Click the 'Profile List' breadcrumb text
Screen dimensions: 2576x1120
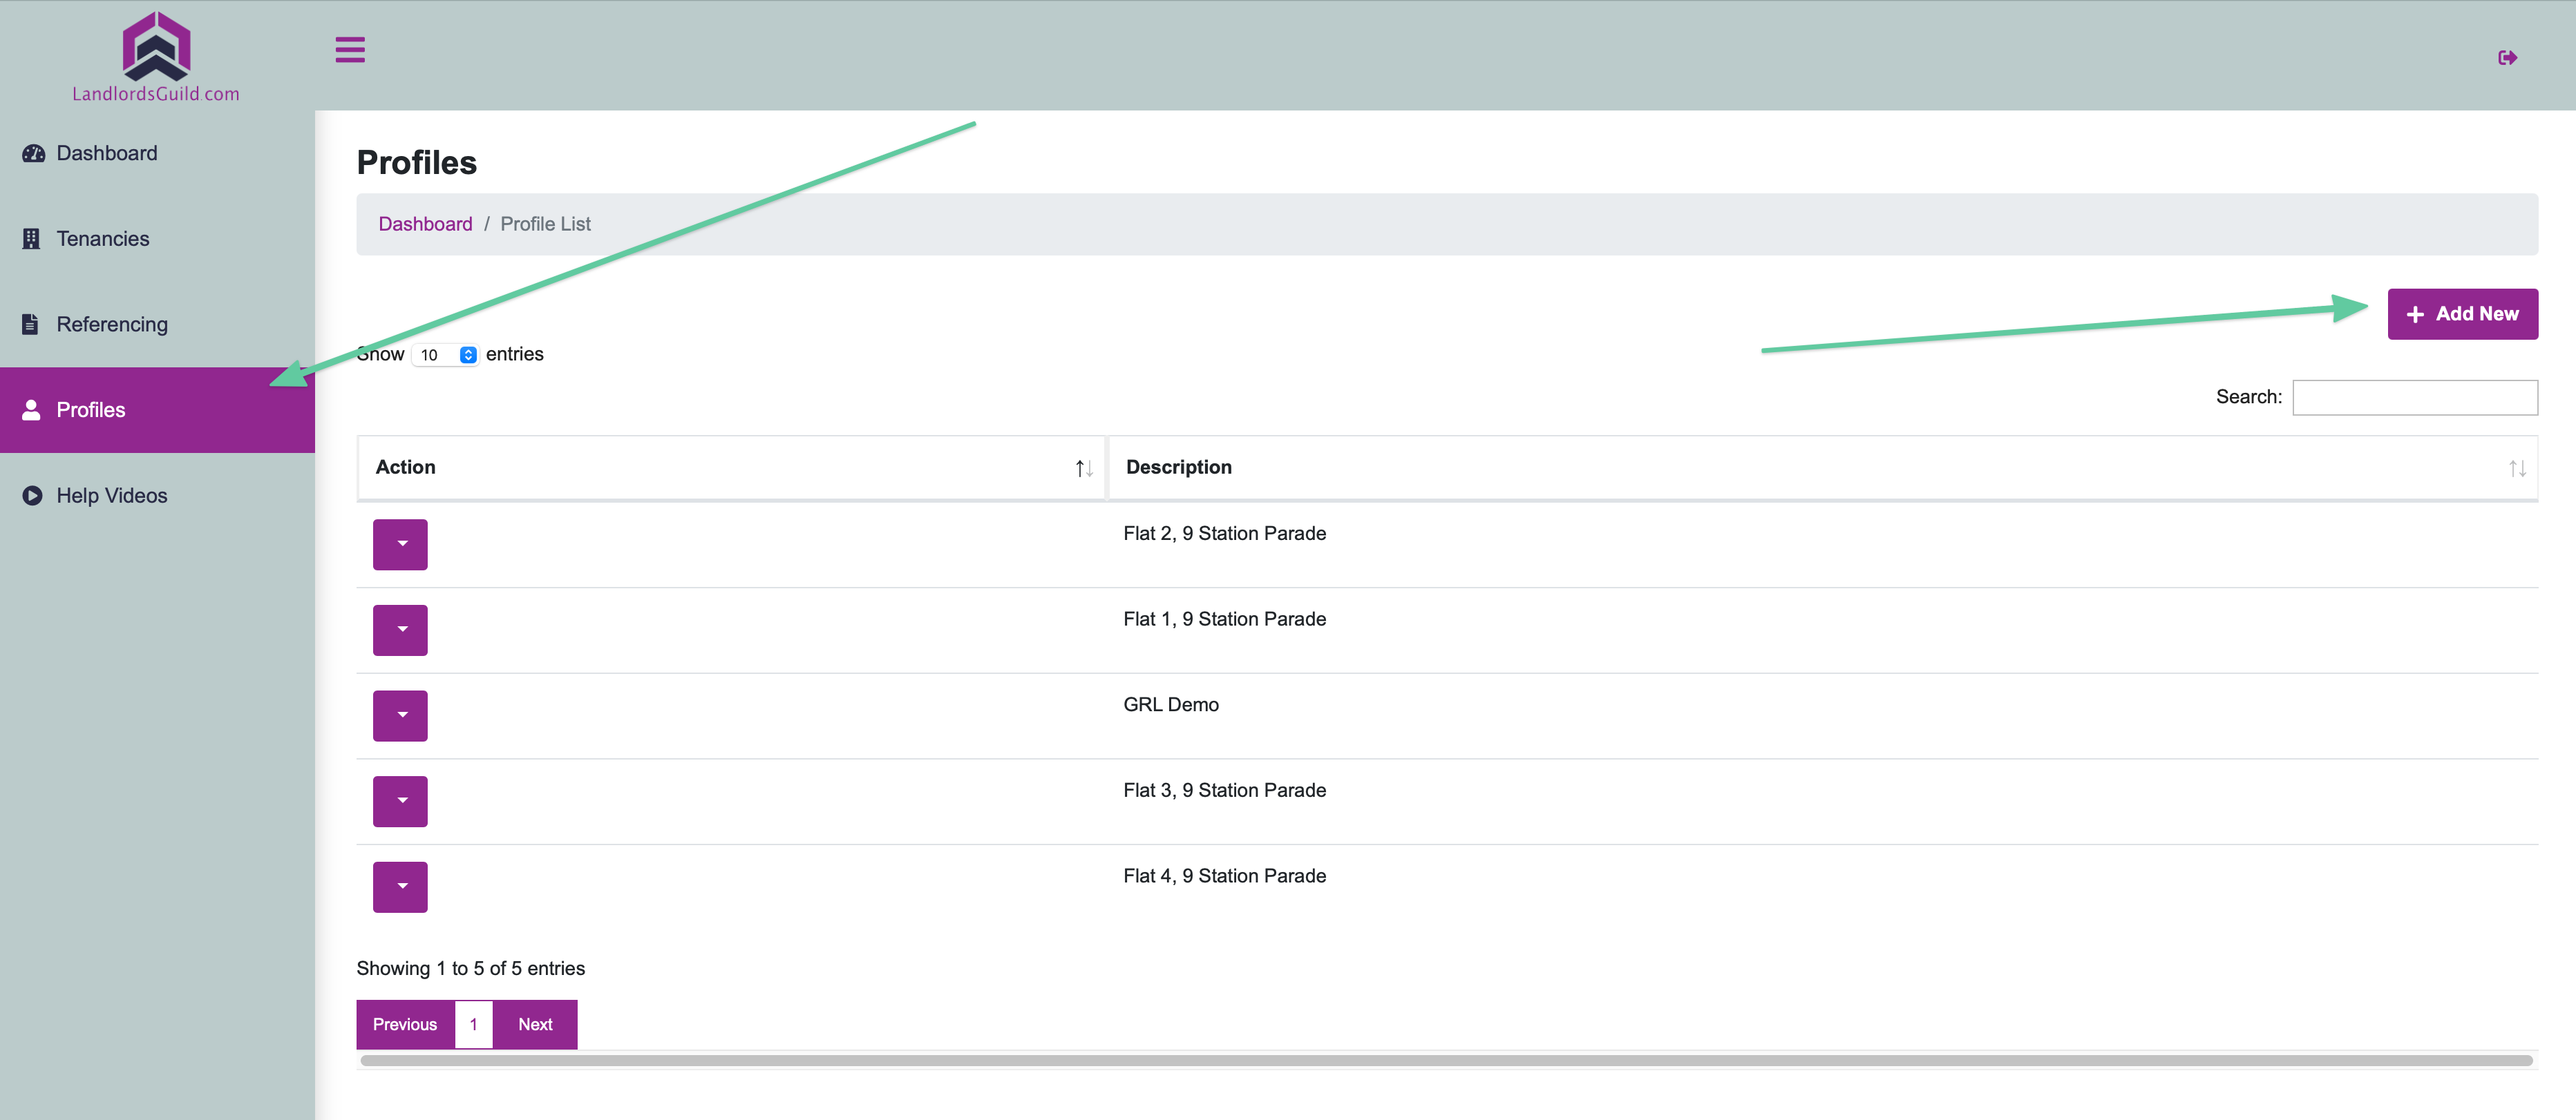tap(545, 224)
